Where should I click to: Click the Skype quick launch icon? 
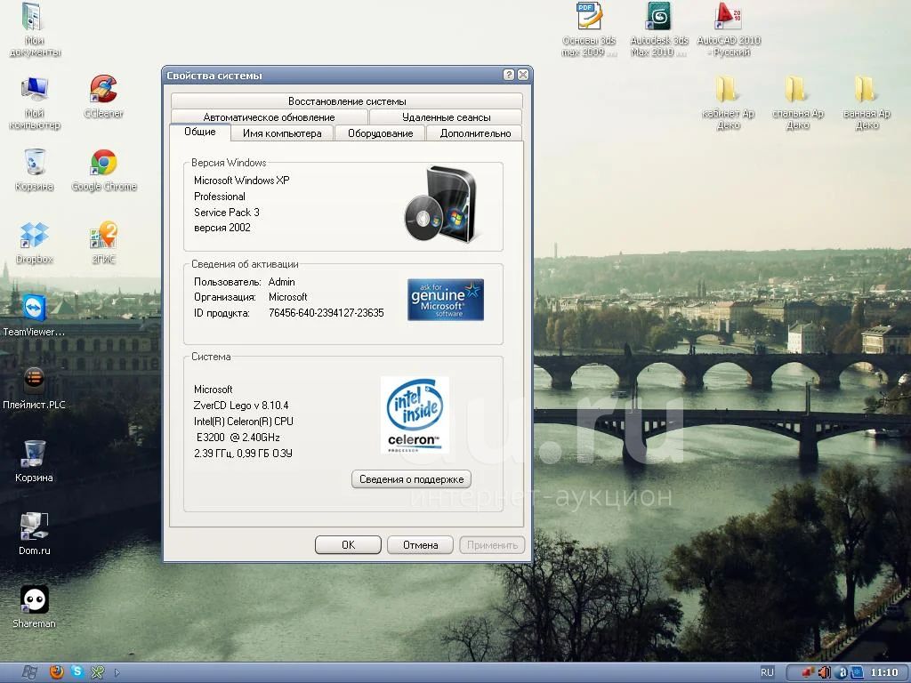(x=77, y=672)
